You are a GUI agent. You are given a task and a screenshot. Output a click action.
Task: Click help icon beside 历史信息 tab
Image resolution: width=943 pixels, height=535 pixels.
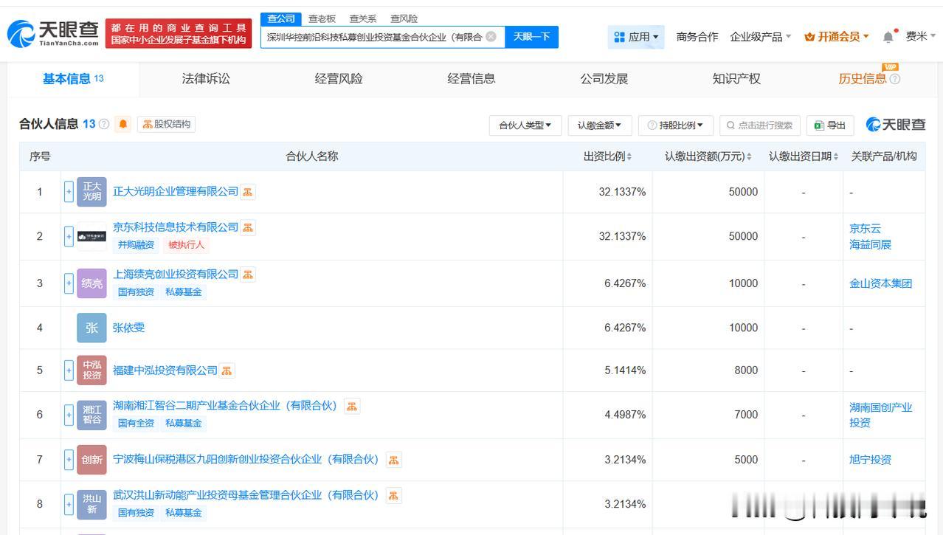[x=895, y=79]
